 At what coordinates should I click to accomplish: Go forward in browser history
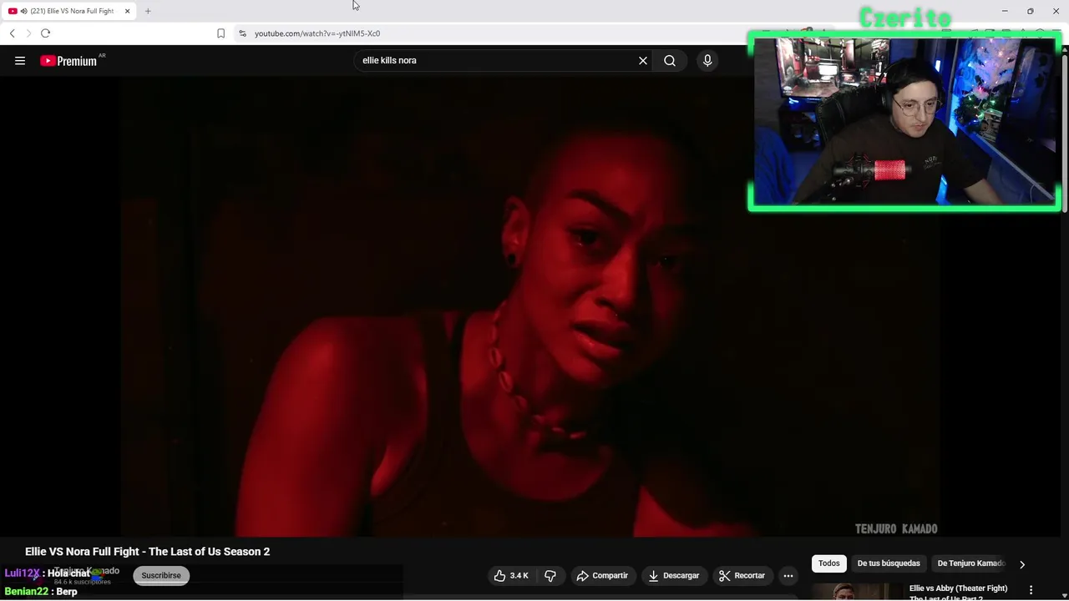click(x=28, y=33)
